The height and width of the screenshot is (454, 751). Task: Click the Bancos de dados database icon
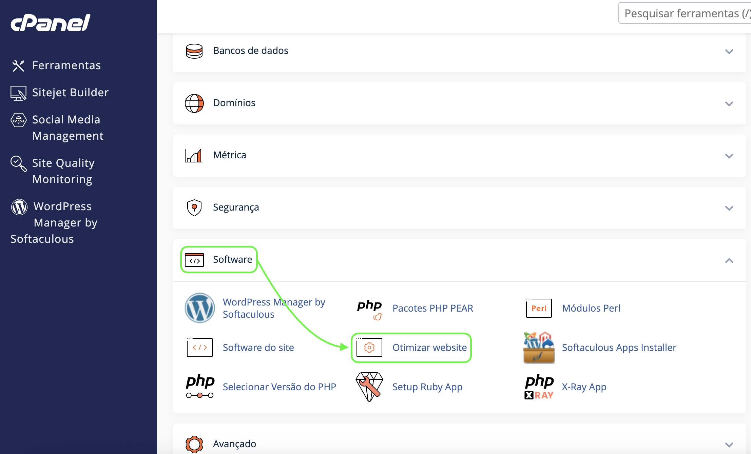pyautogui.click(x=194, y=51)
